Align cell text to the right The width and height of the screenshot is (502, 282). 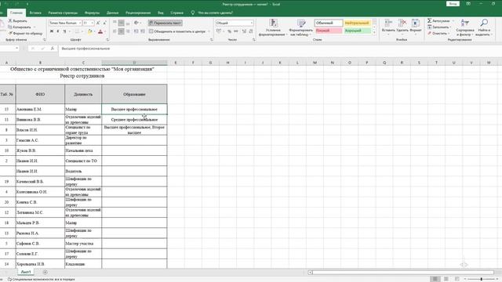[x=128, y=31]
